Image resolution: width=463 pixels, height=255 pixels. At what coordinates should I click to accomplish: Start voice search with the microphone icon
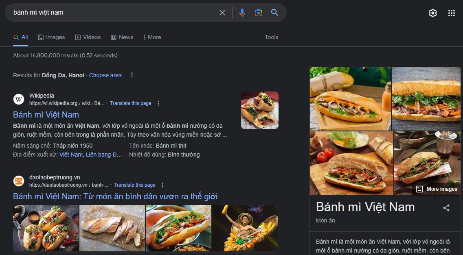coord(242,13)
